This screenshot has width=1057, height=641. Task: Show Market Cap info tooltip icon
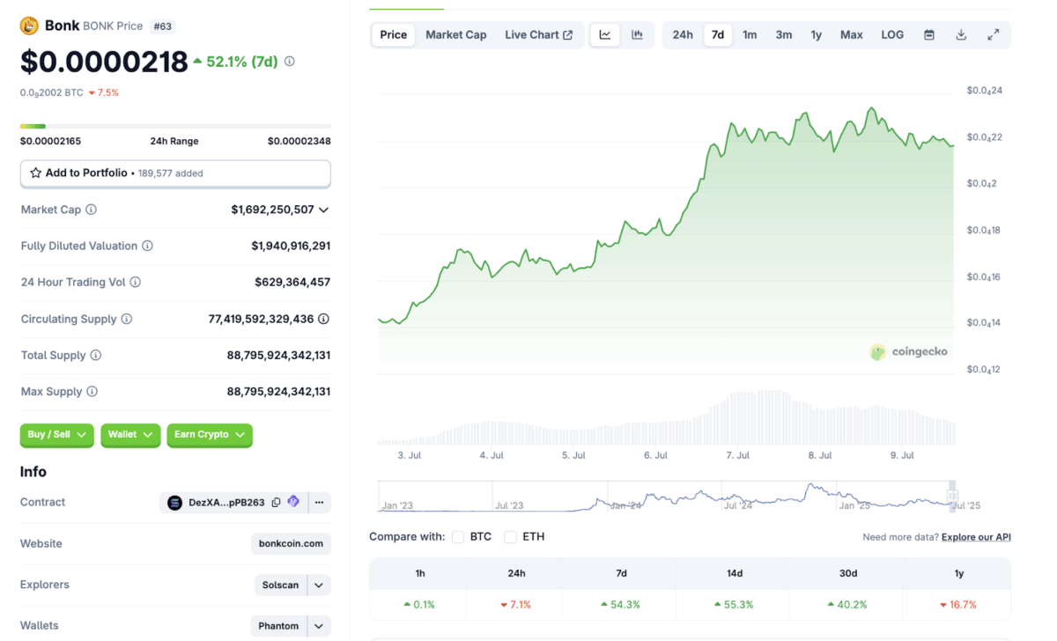(x=92, y=210)
